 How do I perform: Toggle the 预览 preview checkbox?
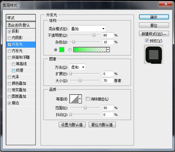[147, 41]
